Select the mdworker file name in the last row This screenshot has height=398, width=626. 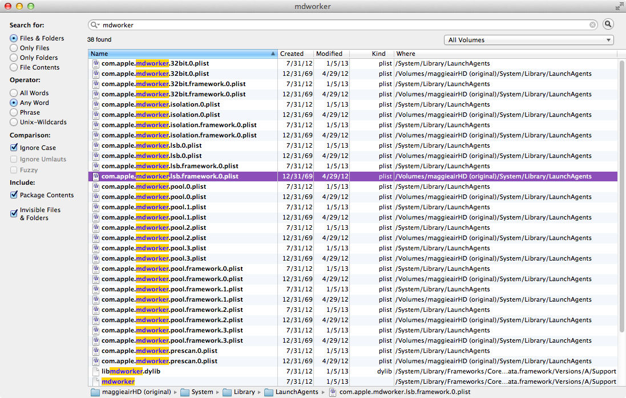(x=118, y=381)
